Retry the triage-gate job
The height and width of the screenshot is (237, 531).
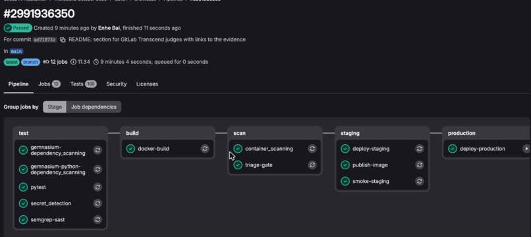coord(312,165)
